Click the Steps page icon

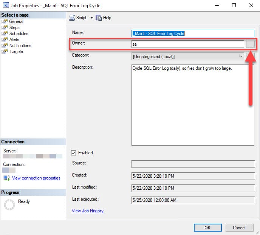(x=5, y=28)
